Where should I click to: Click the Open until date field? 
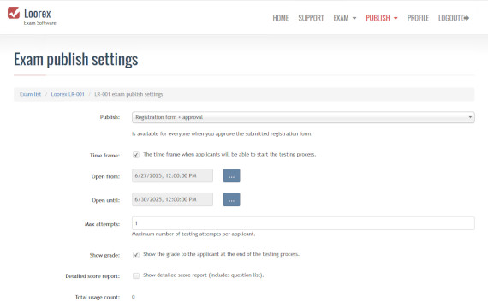pyautogui.click(x=172, y=199)
